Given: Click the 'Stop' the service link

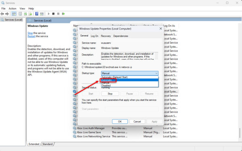Looking at the screenshot, I should tap(30, 33).
